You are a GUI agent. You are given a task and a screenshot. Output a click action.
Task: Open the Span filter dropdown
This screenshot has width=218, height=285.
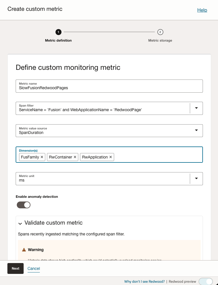(x=196, y=108)
